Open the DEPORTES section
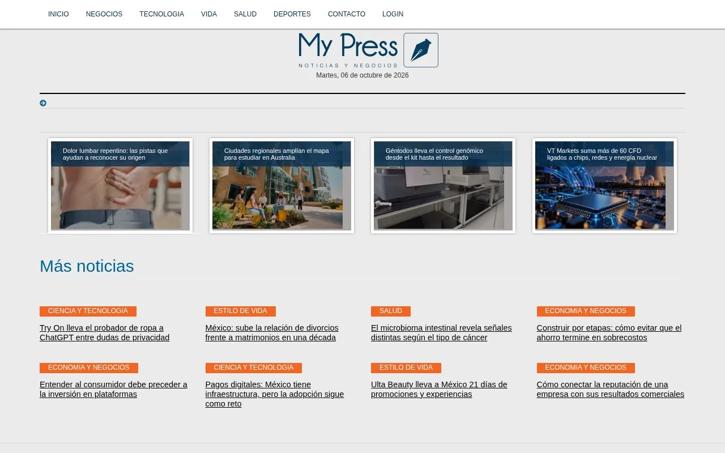725x453 pixels. (x=292, y=14)
